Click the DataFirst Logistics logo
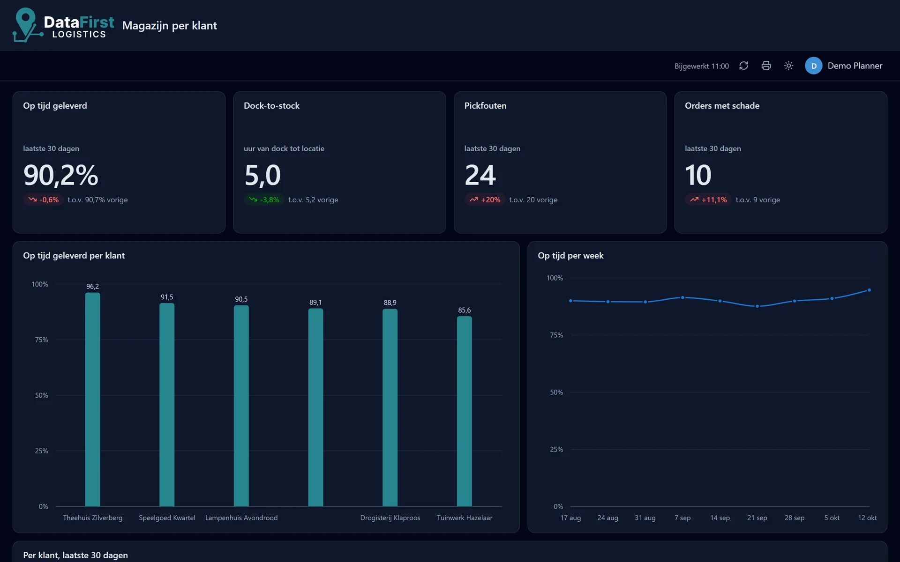 [63, 25]
